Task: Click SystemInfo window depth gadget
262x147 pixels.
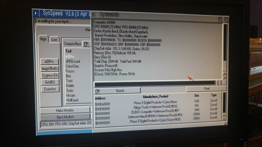Action: [x=226, y=19]
